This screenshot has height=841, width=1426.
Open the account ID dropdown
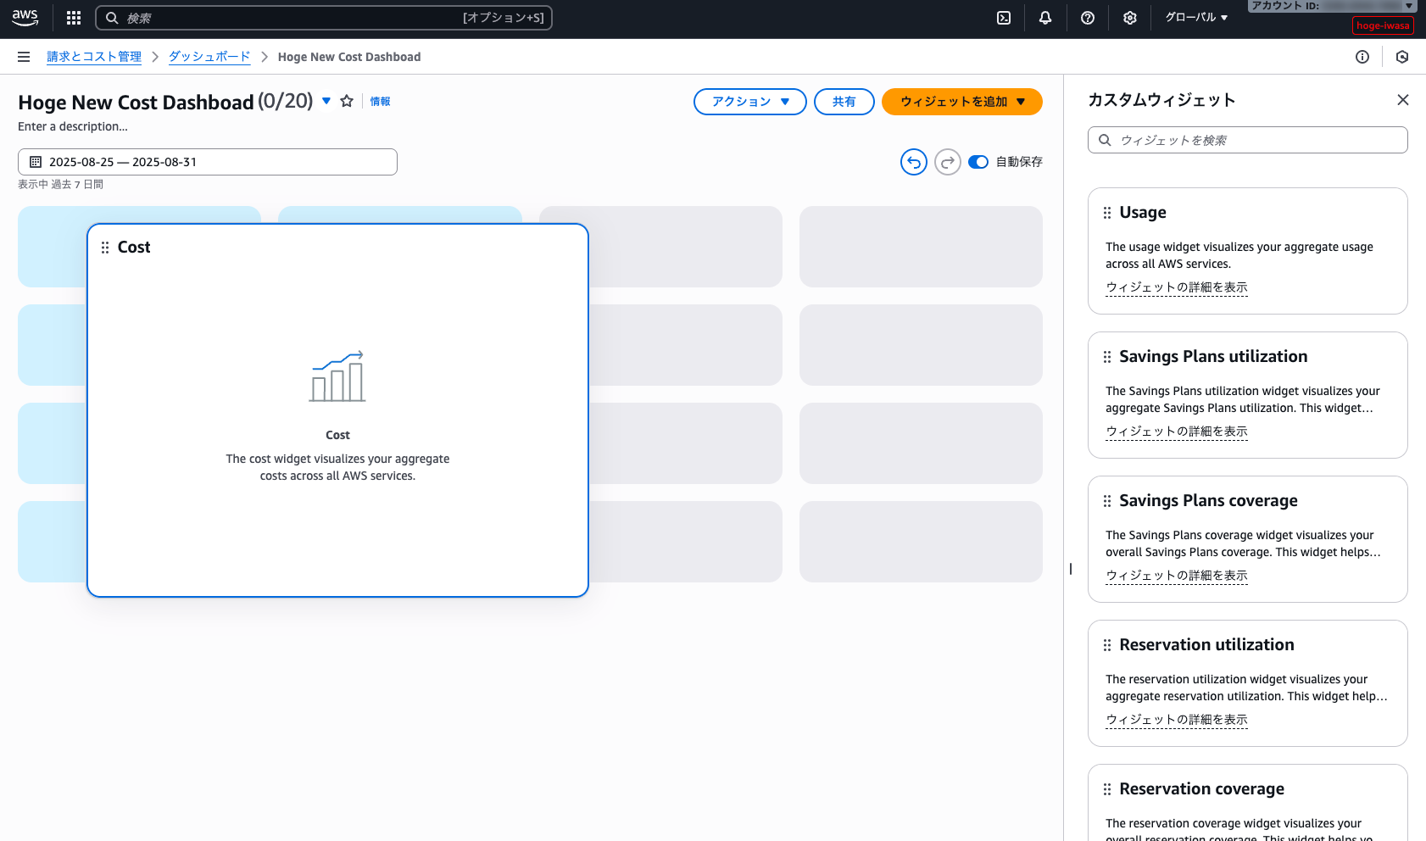pyautogui.click(x=1332, y=6)
